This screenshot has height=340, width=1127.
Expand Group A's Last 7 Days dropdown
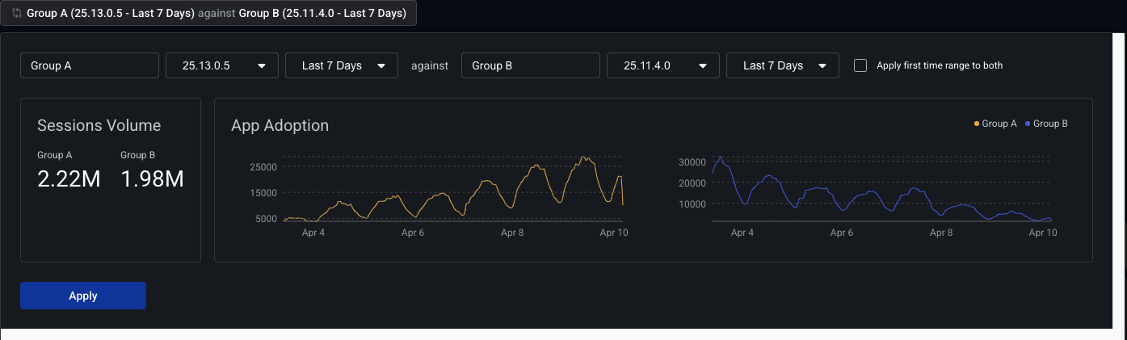(x=341, y=65)
